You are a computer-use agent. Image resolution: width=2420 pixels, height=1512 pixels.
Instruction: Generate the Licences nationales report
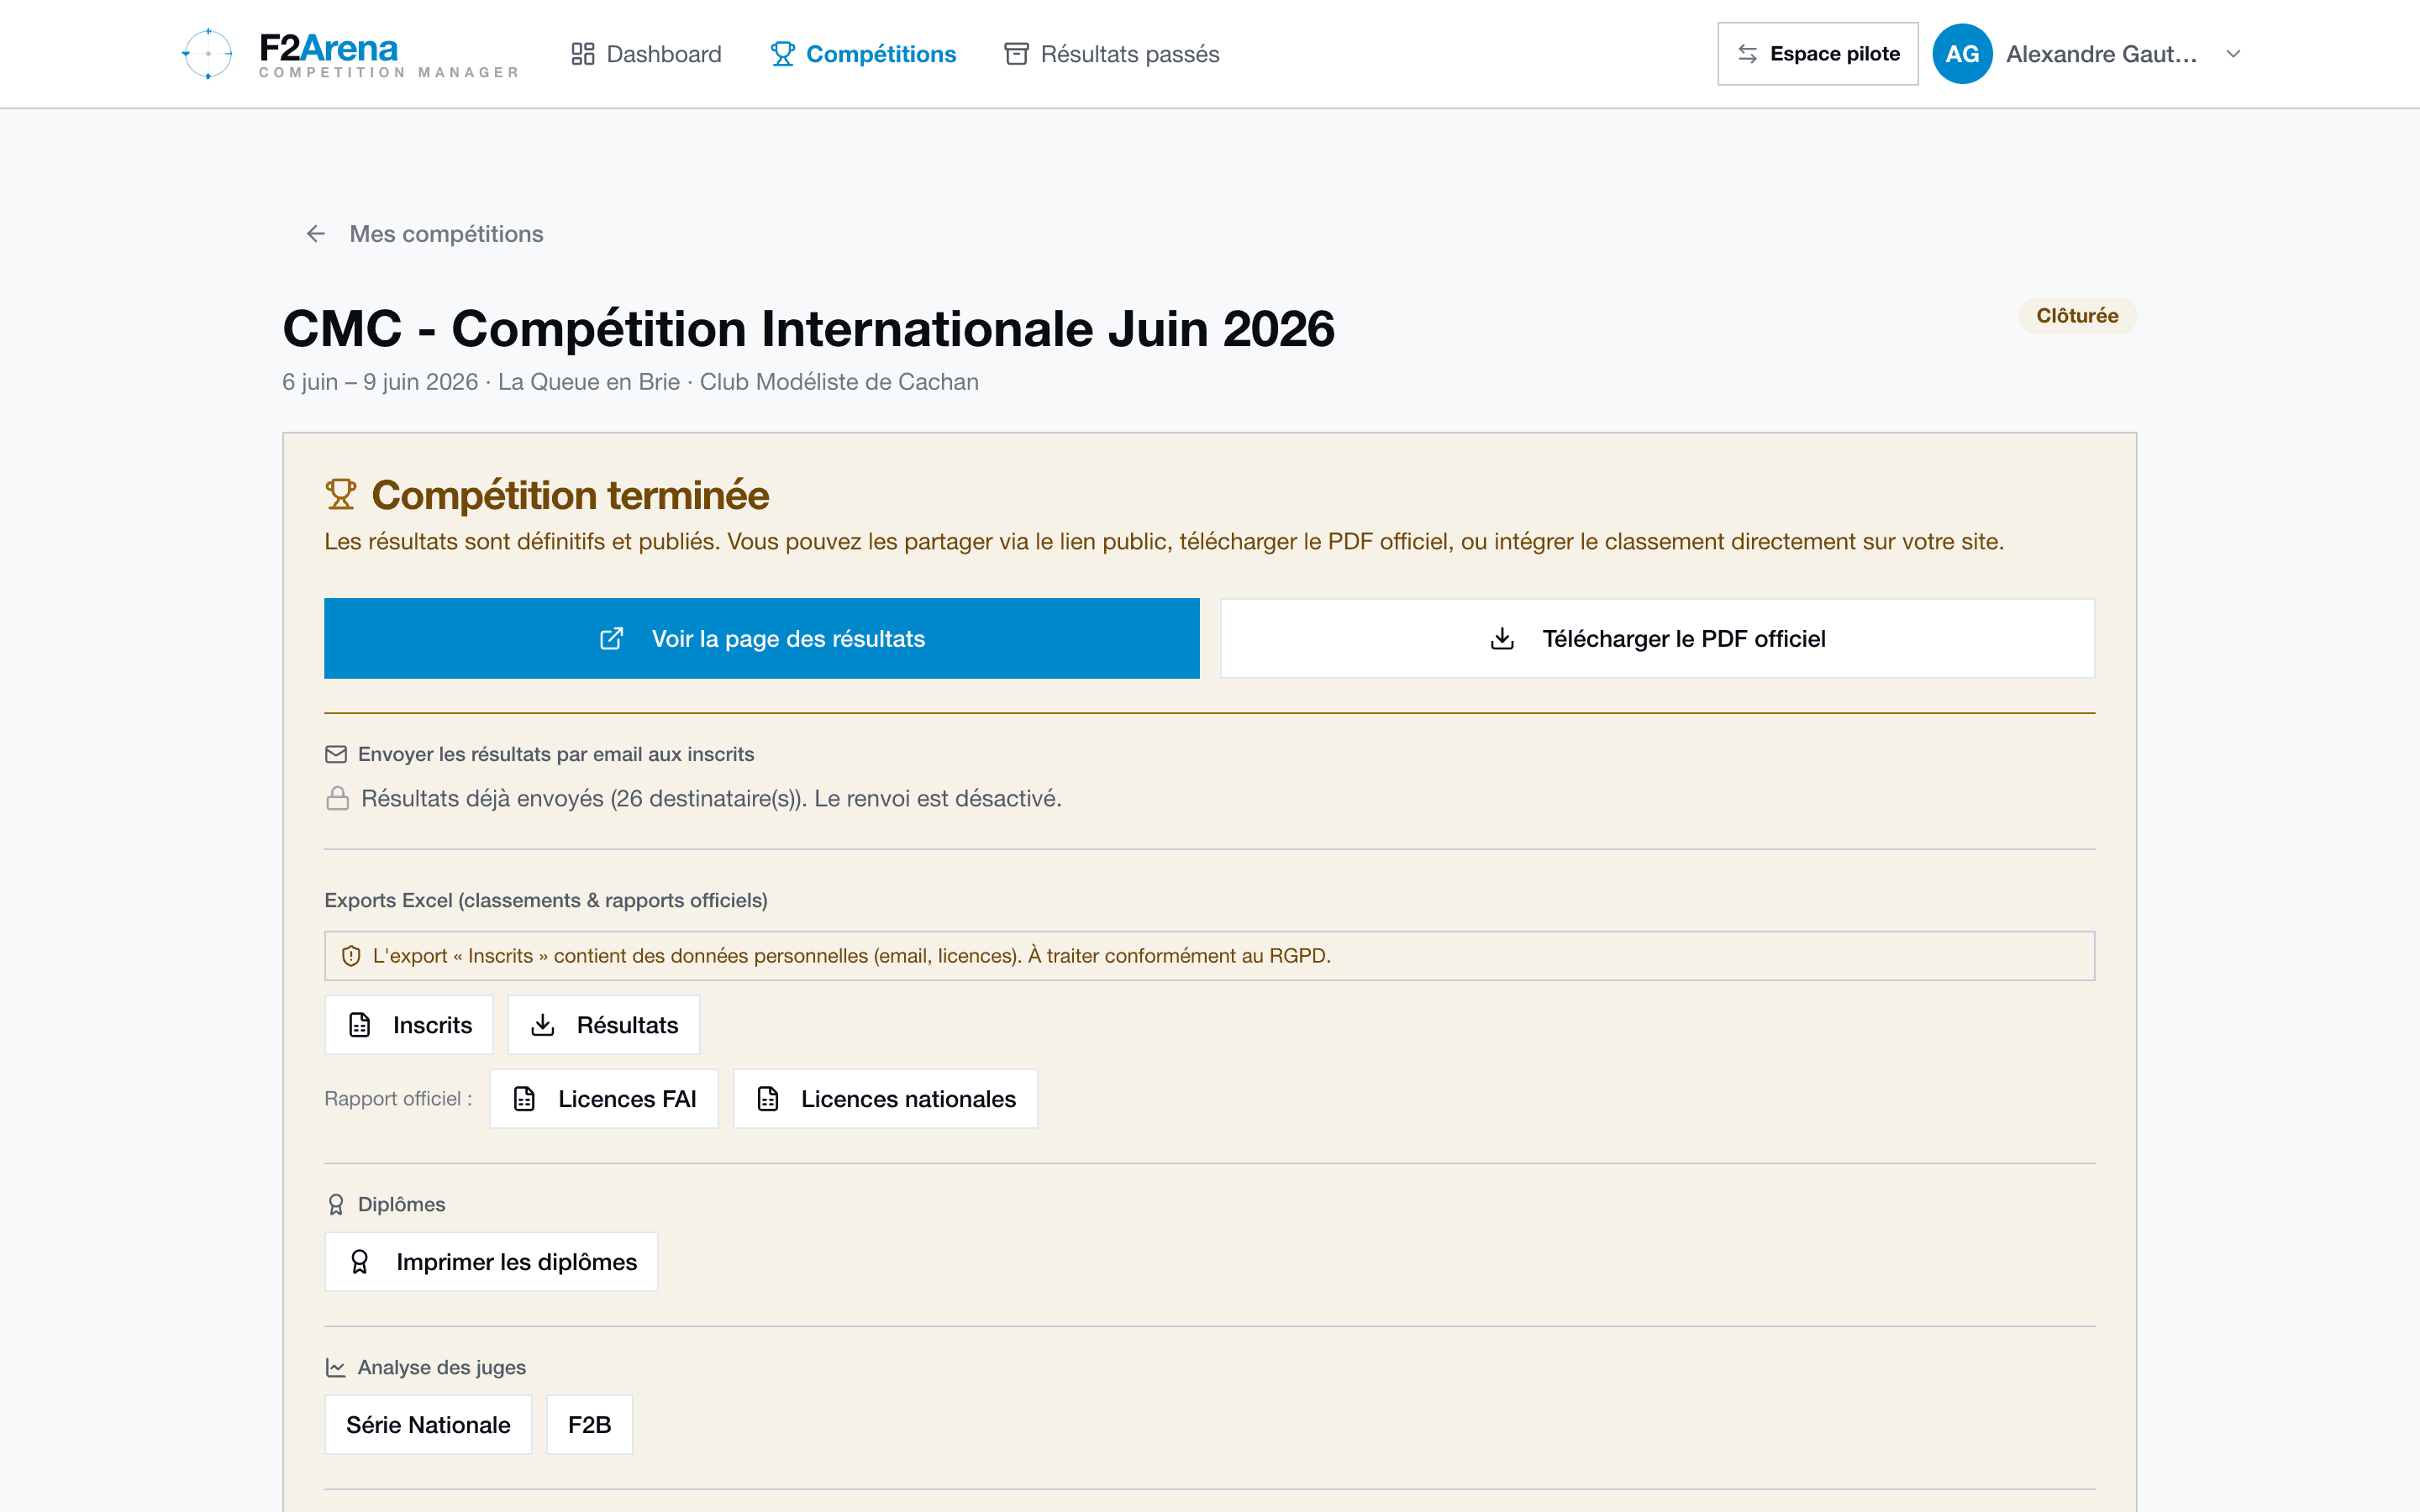tap(885, 1099)
